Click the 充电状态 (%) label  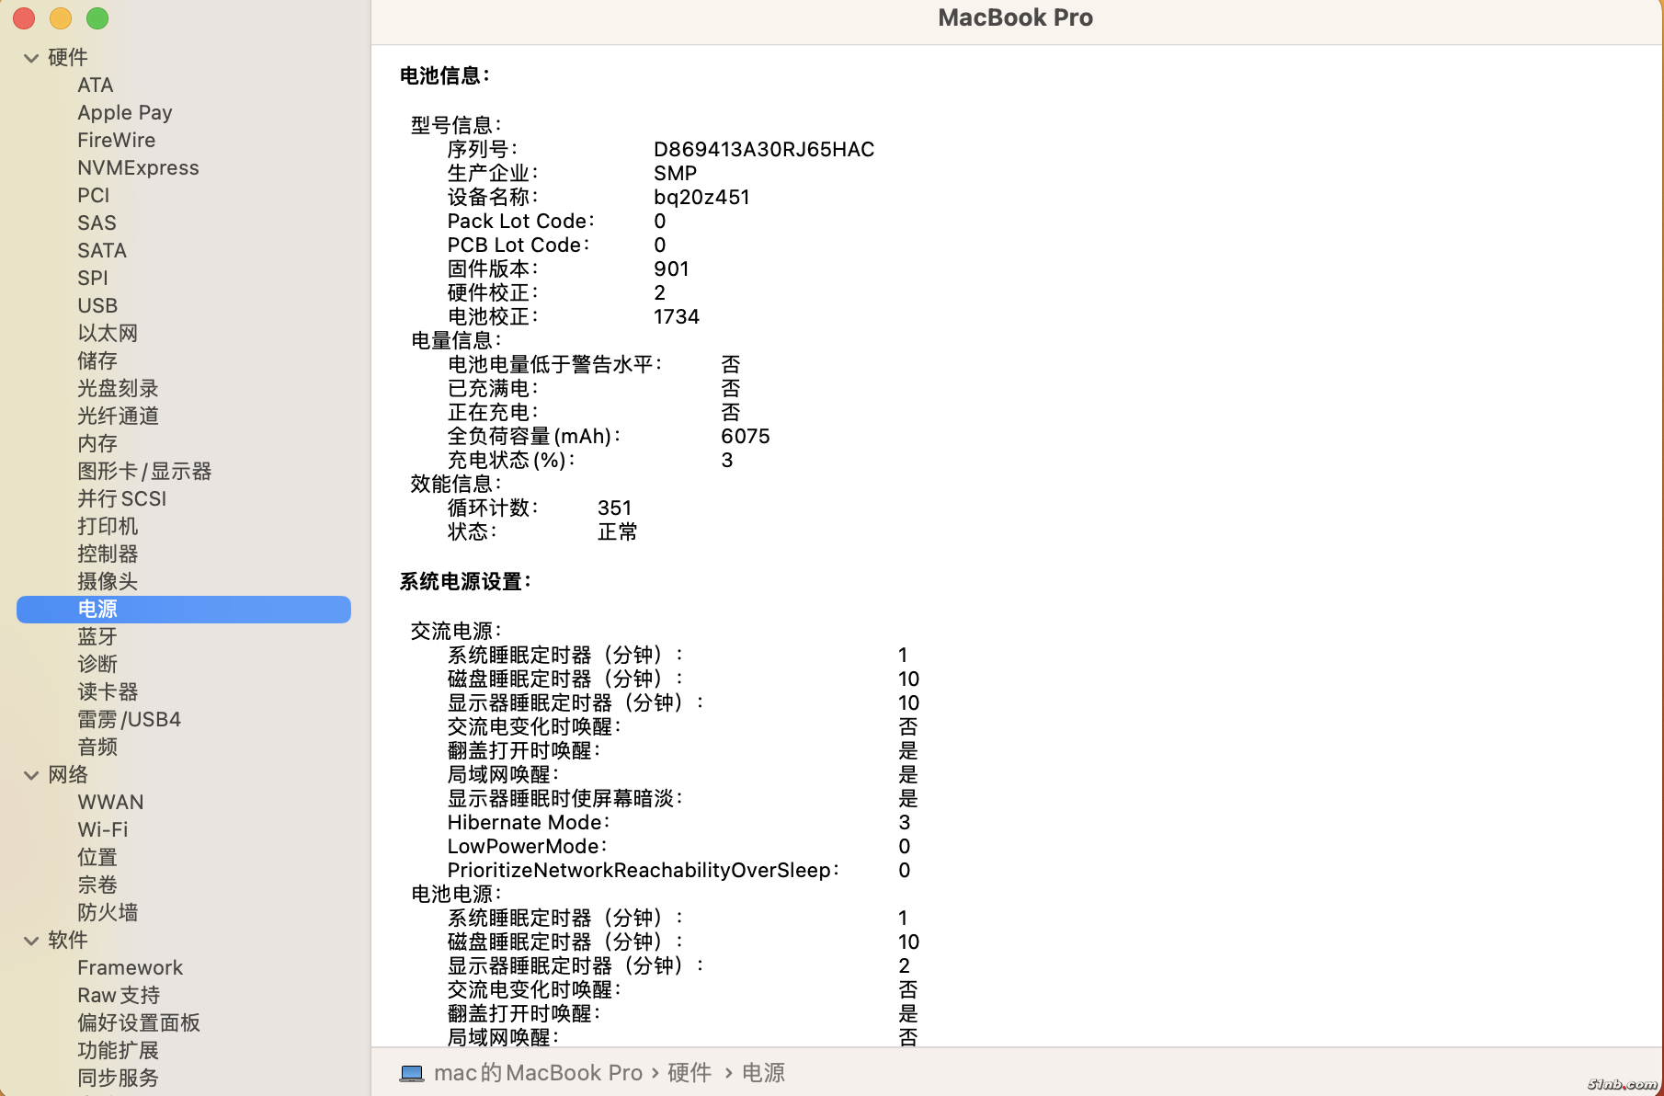point(511,461)
